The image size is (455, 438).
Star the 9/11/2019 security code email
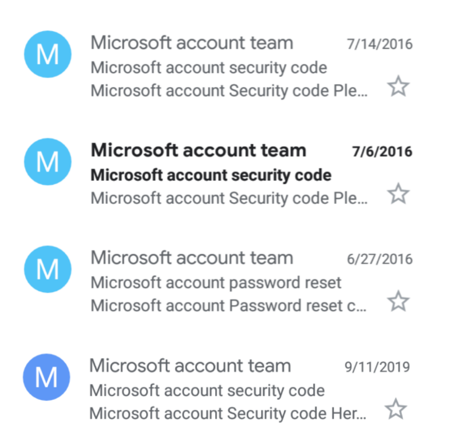(396, 409)
